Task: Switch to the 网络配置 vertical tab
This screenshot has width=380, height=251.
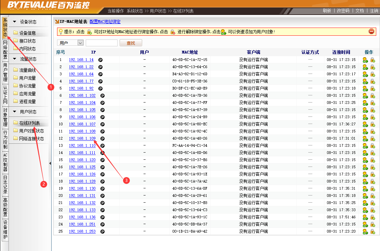Action: pos(5,50)
